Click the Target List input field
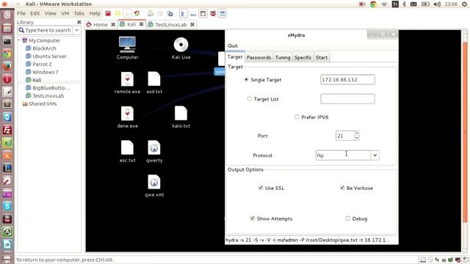 pyautogui.click(x=347, y=99)
